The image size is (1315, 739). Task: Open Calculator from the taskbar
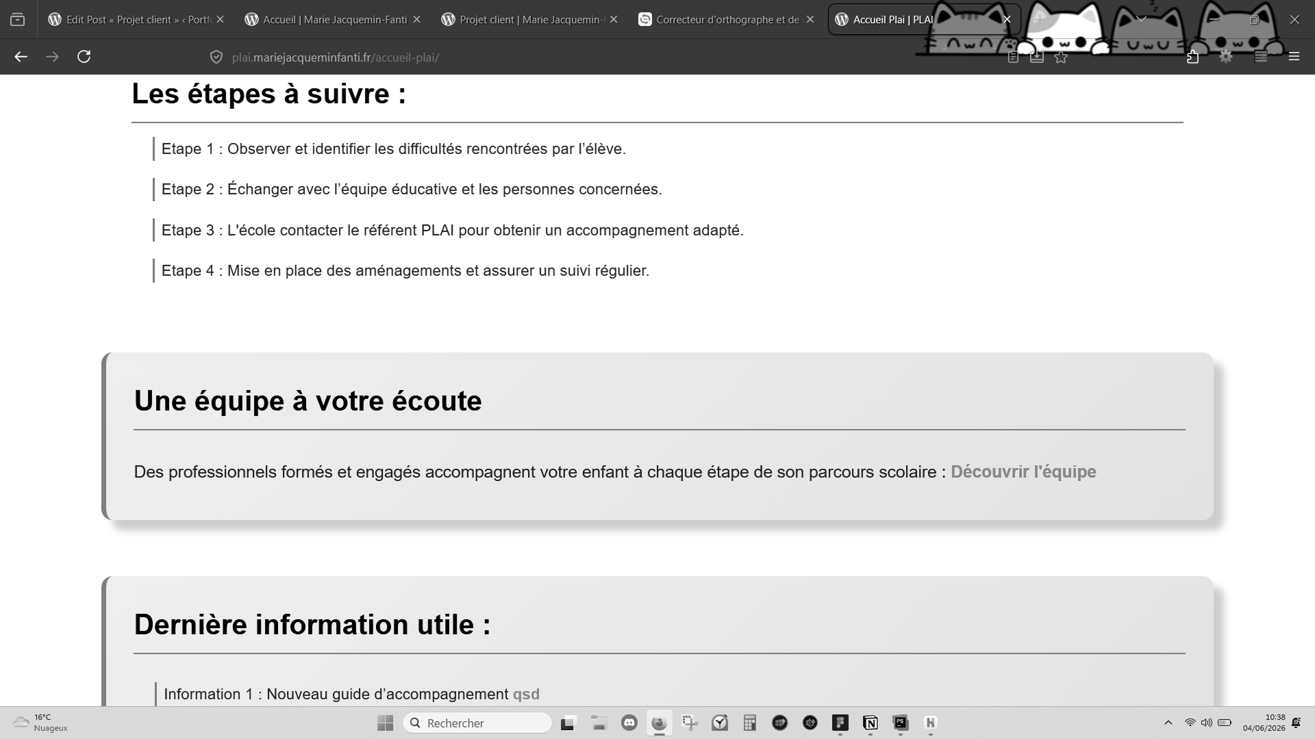tap(750, 723)
